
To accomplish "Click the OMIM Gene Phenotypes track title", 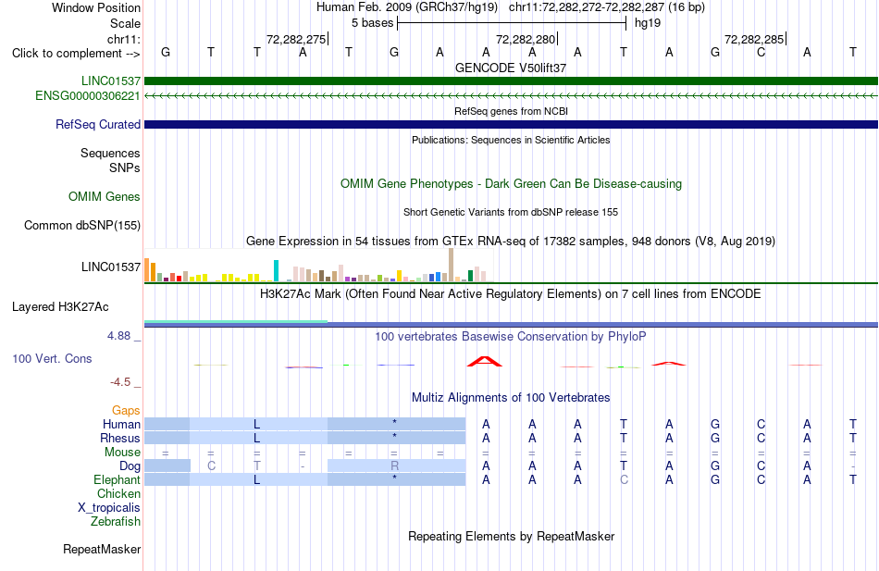I will [511, 184].
